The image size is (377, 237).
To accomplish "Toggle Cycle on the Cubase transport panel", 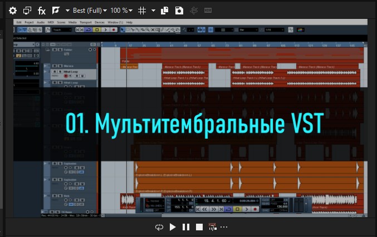I will click(x=228, y=209).
